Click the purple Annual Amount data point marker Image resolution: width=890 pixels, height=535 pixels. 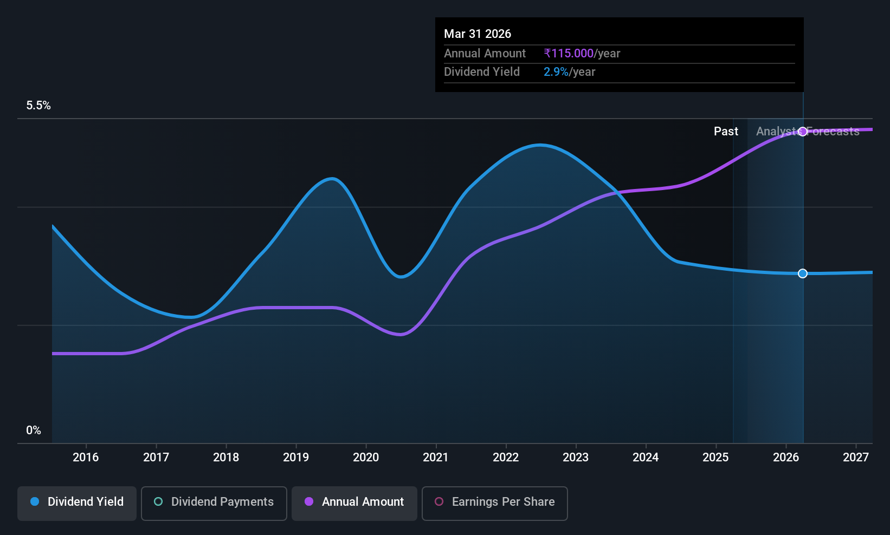point(803,132)
